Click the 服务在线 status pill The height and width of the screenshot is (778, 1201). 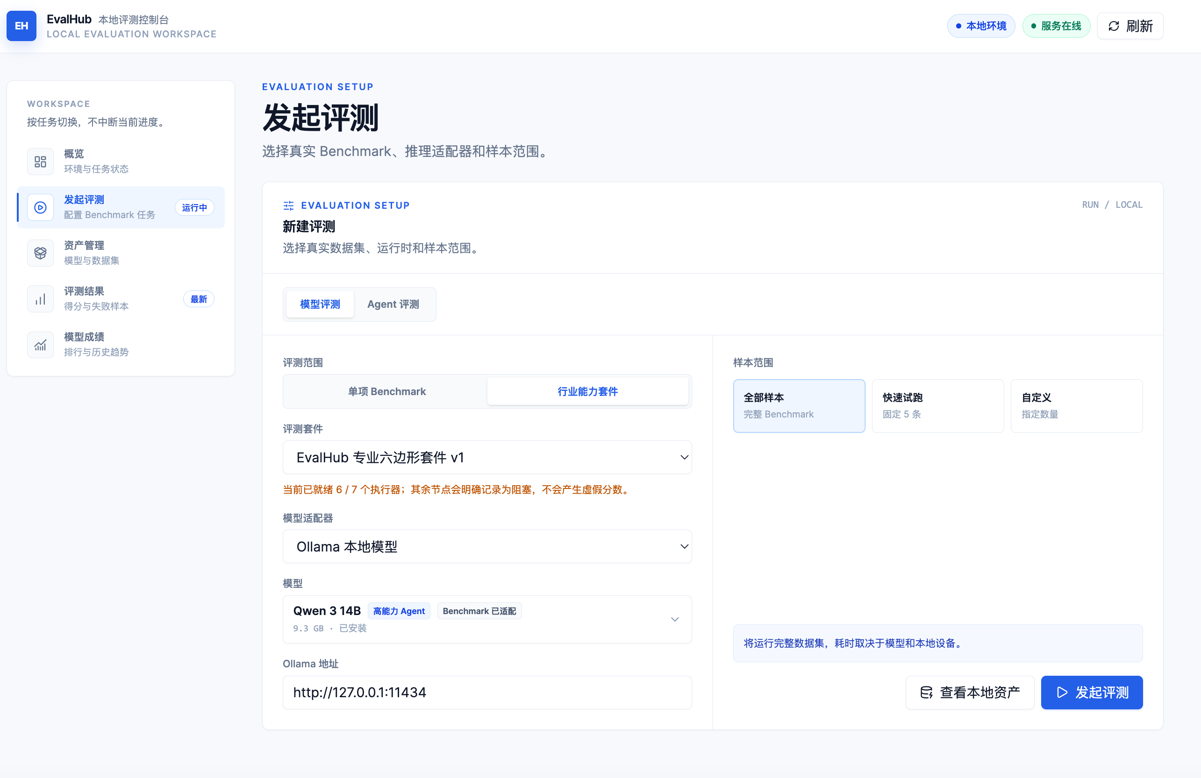1056,26
